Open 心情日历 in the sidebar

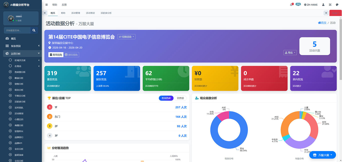(x=19, y=119)
